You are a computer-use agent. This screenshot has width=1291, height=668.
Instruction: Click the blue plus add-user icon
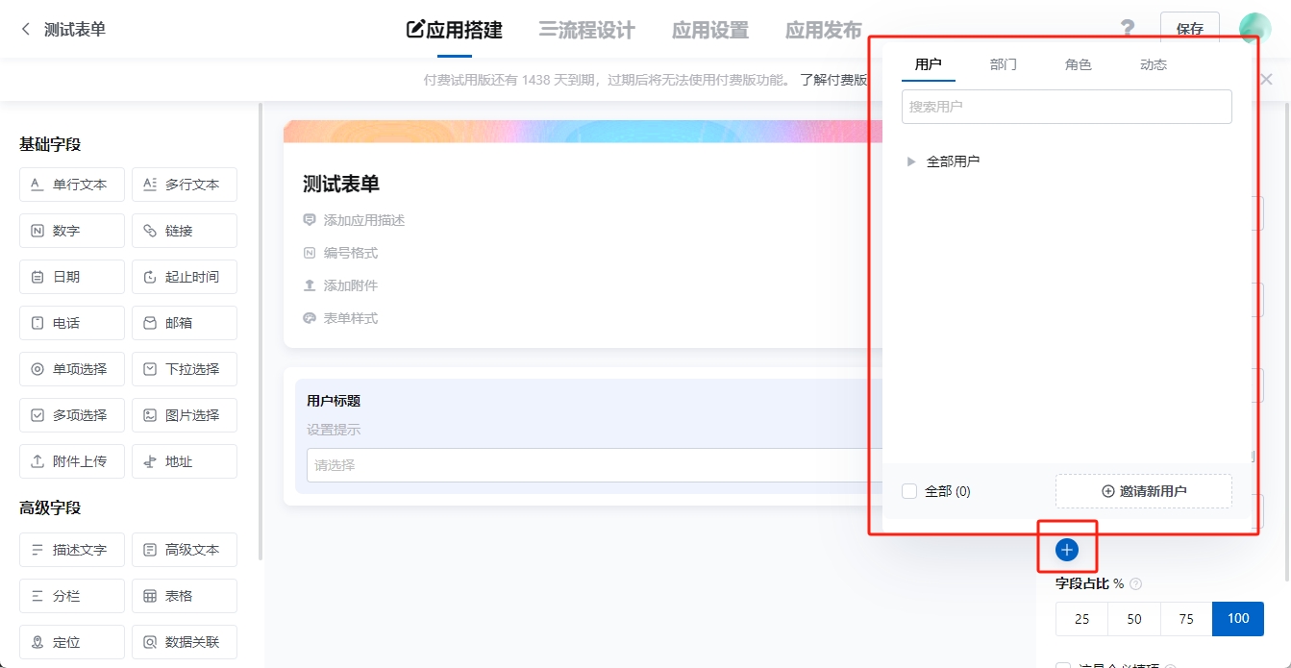click(1066, 549)
